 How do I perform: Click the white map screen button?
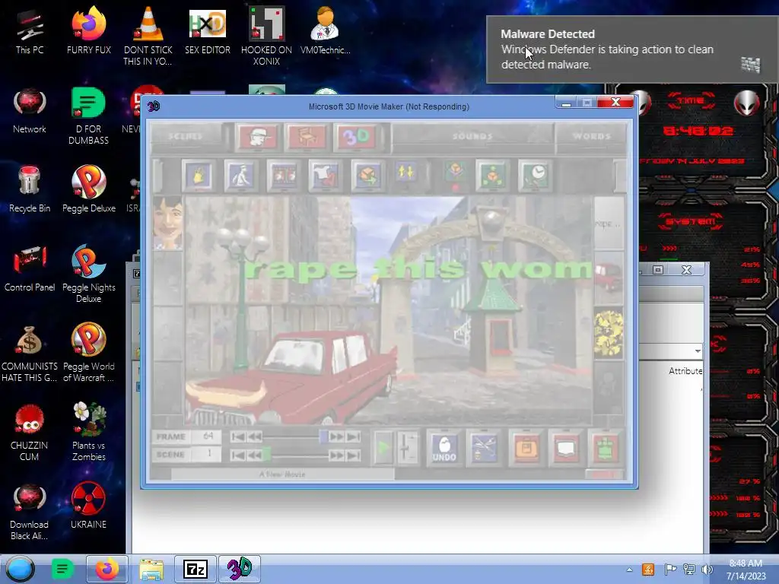[x=566, y=447]
